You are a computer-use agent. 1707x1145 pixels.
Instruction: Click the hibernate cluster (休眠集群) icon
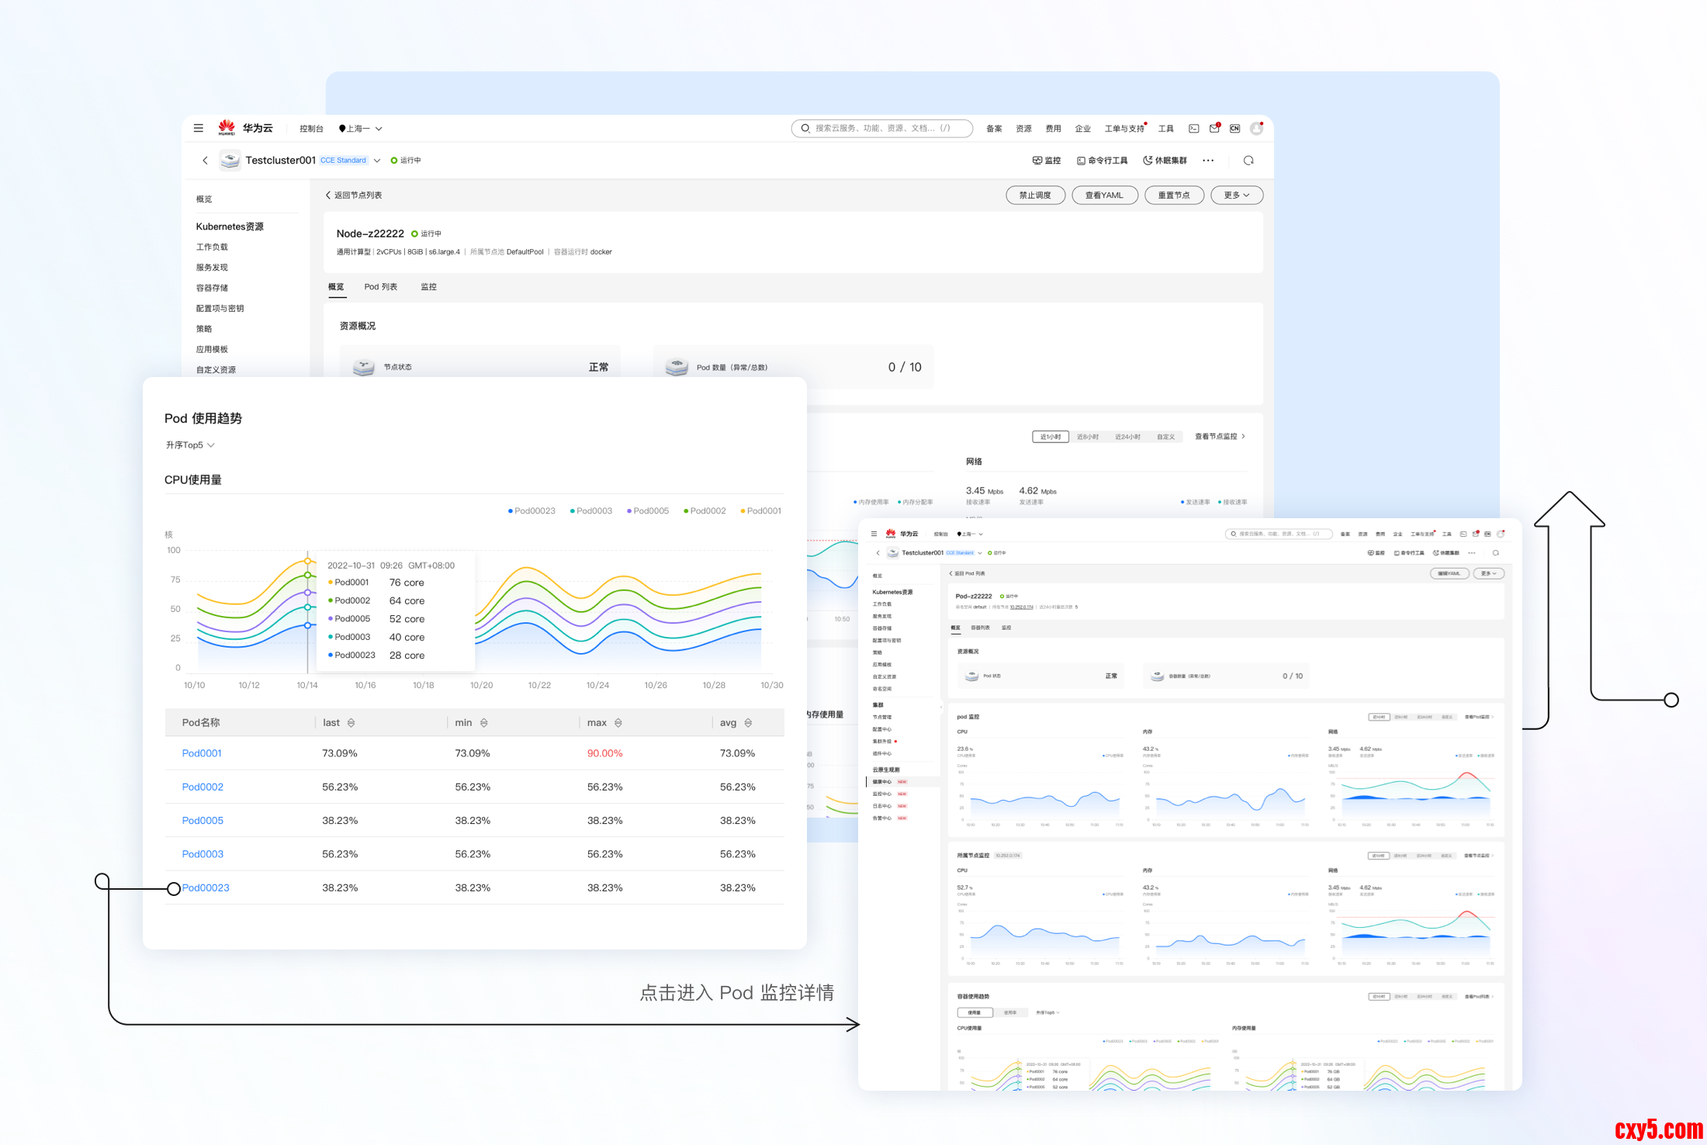(x=1165, y=161)
